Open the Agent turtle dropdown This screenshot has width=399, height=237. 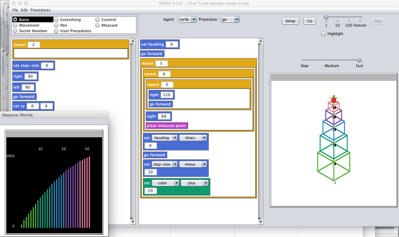[x=188, y=20]
